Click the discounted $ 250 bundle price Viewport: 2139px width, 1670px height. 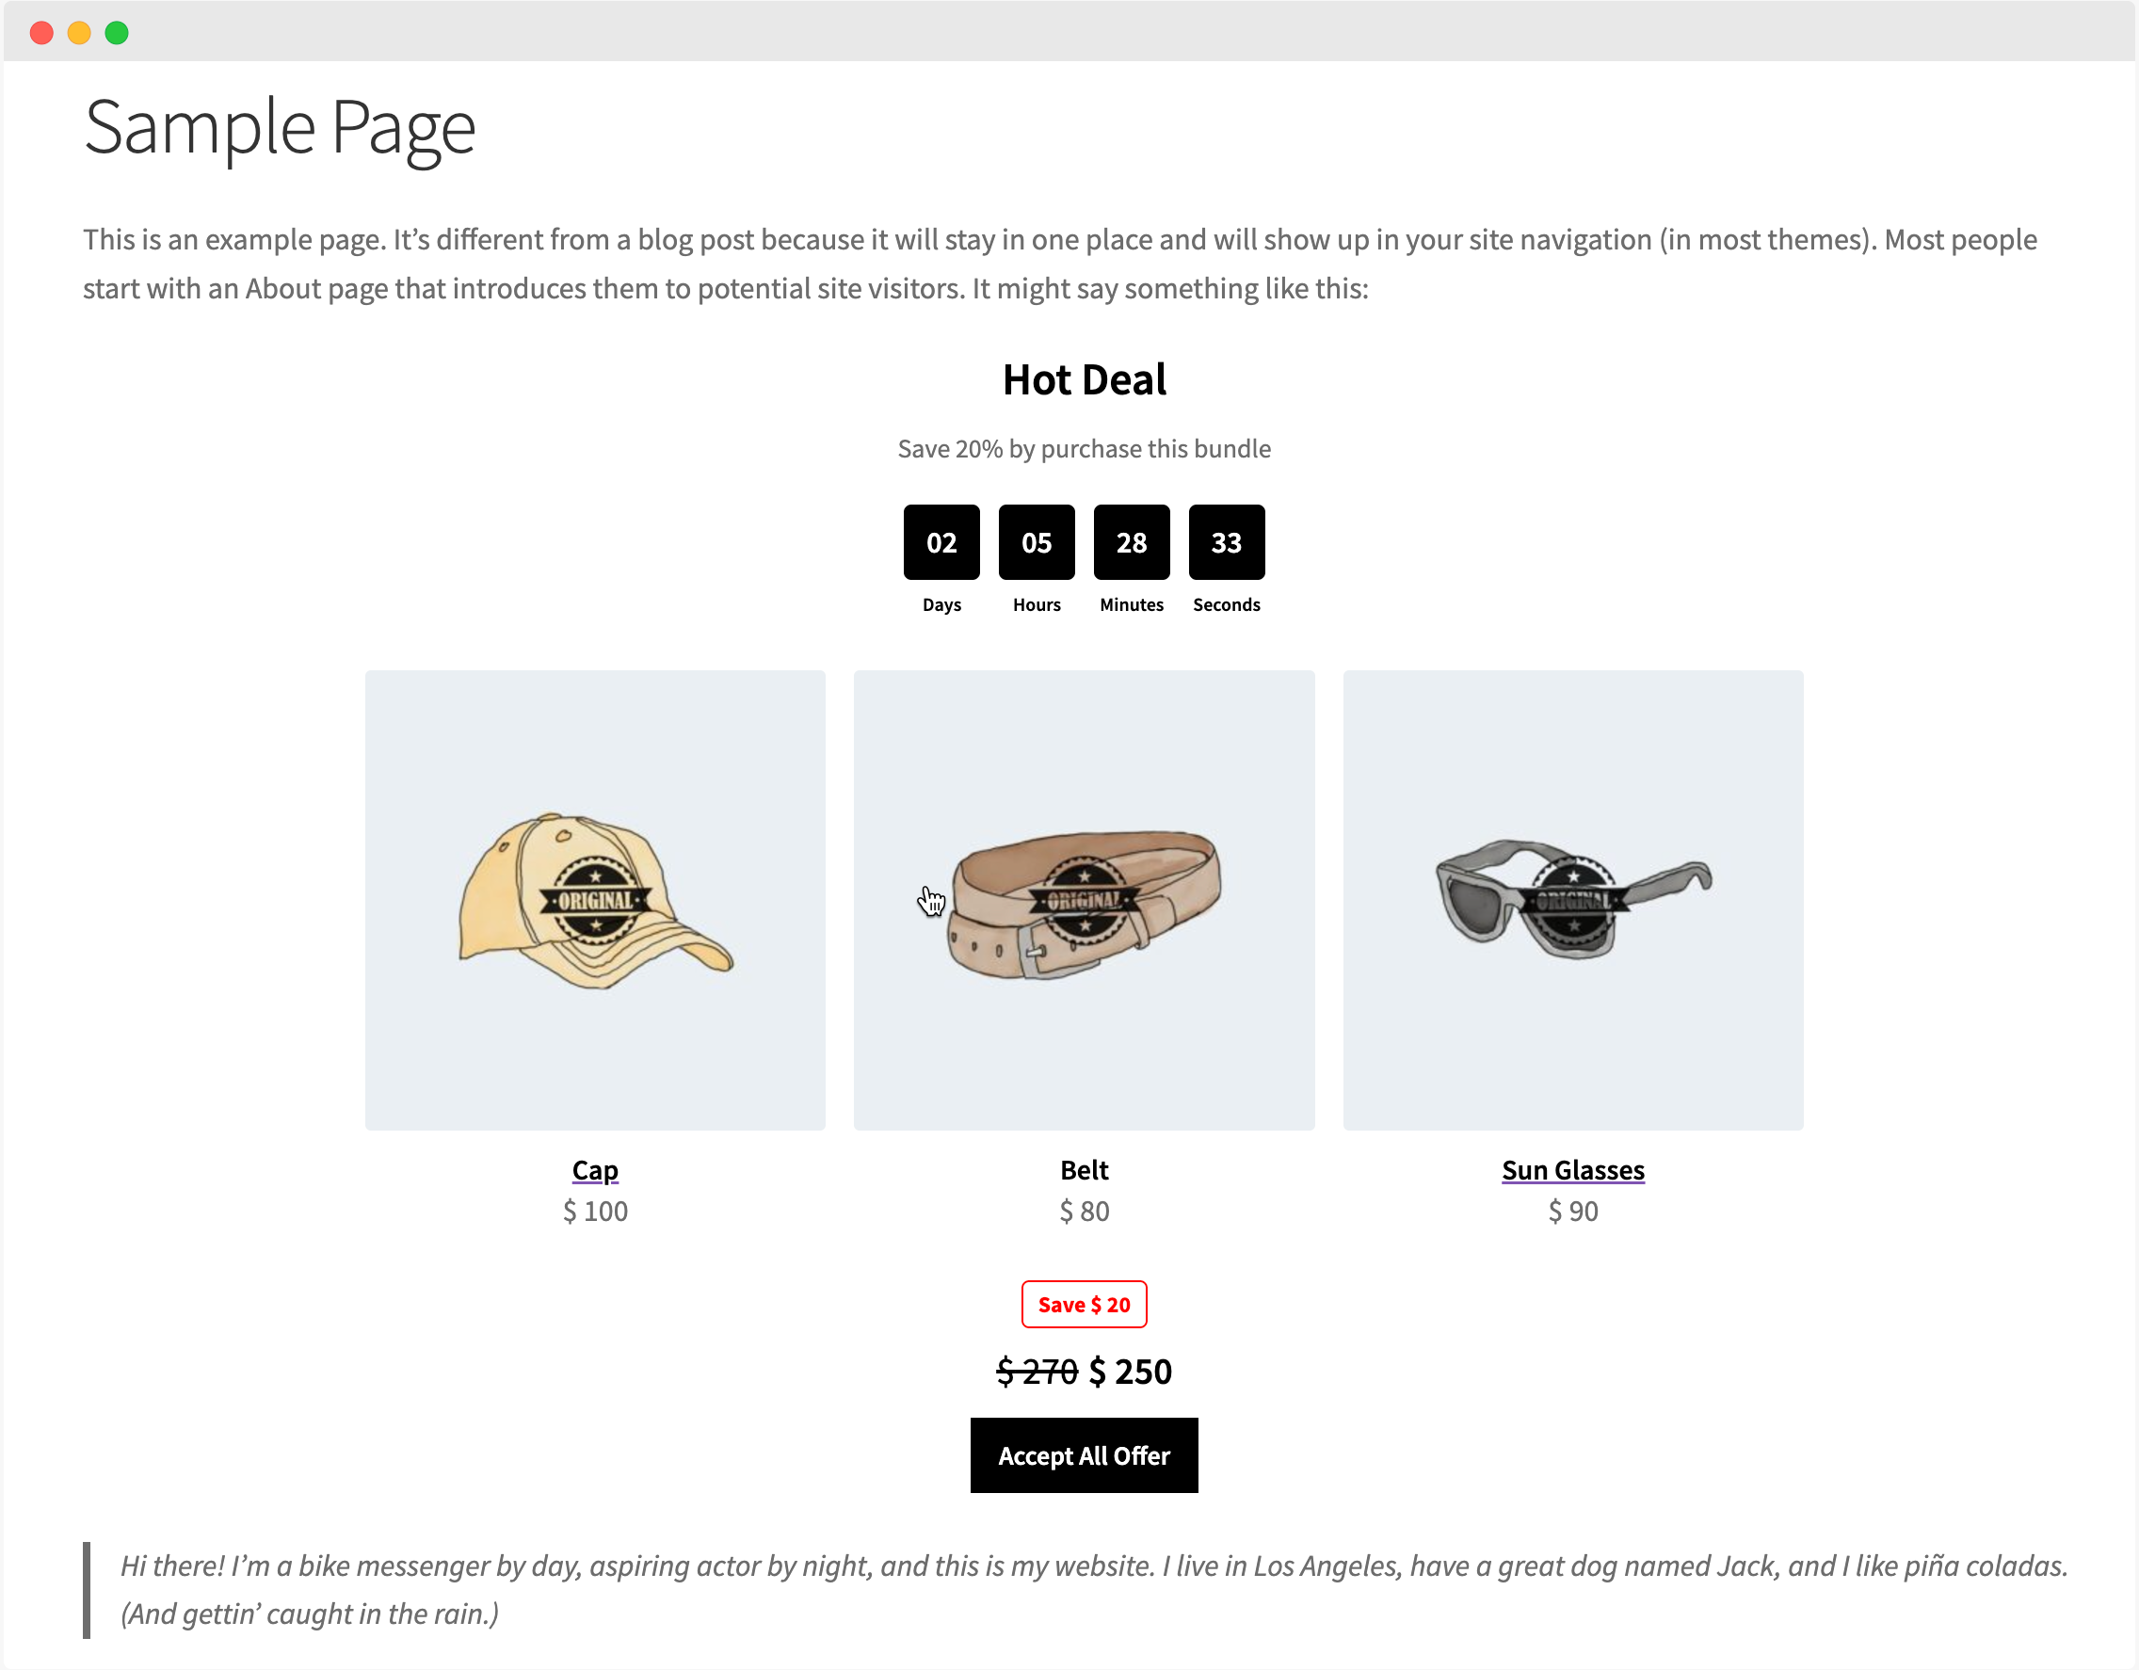click(x=1130, y=1372)
